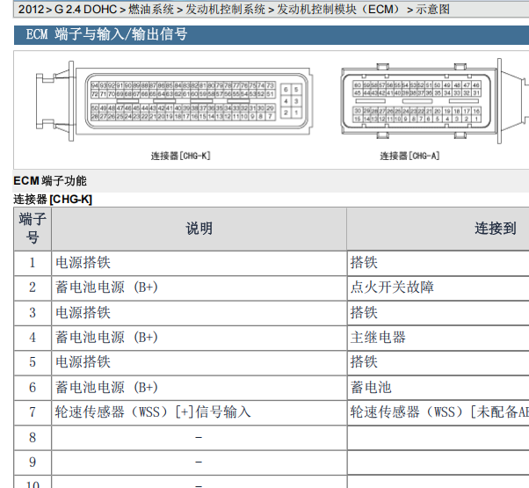
Task: Select 电源搭铁 description in row 1
Action: [x=199, y=263]
